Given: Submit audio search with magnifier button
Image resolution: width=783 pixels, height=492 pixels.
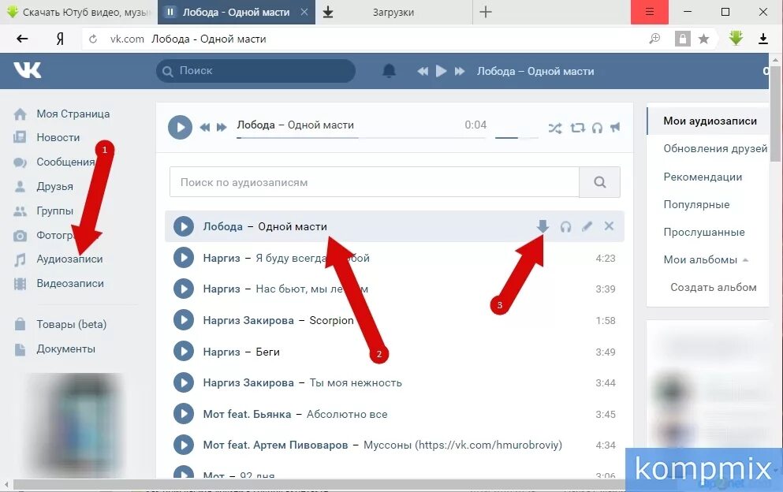Looking at the screenshot, I should click(x=600, y=182).
